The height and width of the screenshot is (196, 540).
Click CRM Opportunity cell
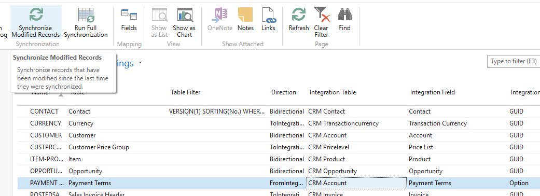333,171
